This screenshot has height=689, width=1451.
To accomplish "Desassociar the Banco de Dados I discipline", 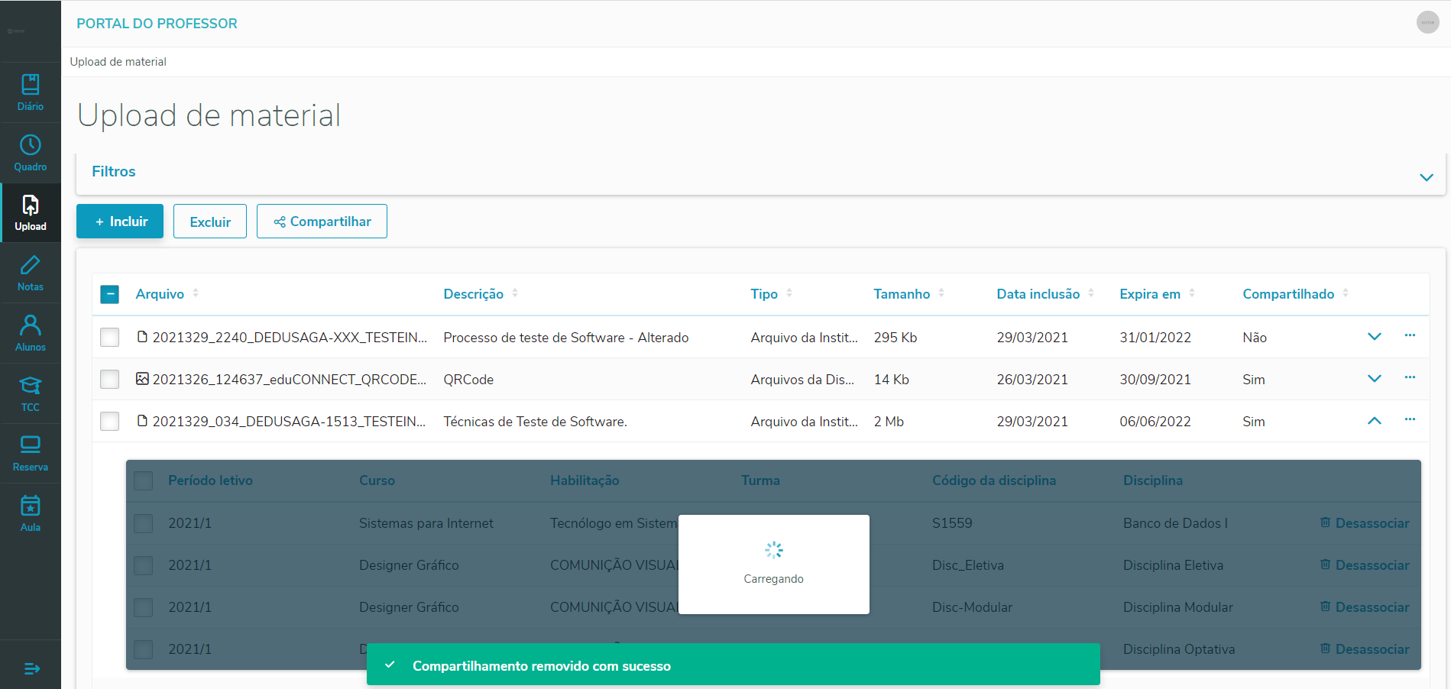I will [x=1365, y=523].
